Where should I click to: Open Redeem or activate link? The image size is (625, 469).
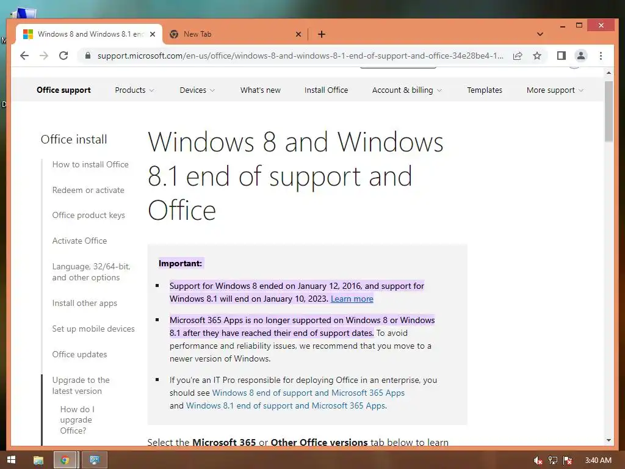point(88,191)
